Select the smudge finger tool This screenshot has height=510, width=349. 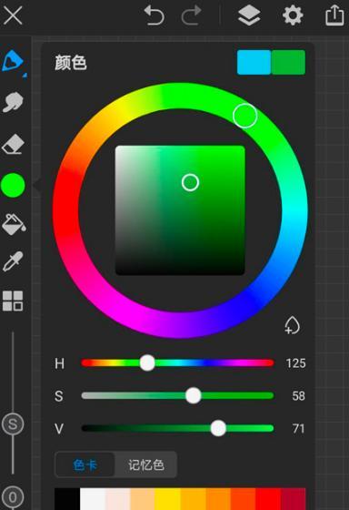13,102
